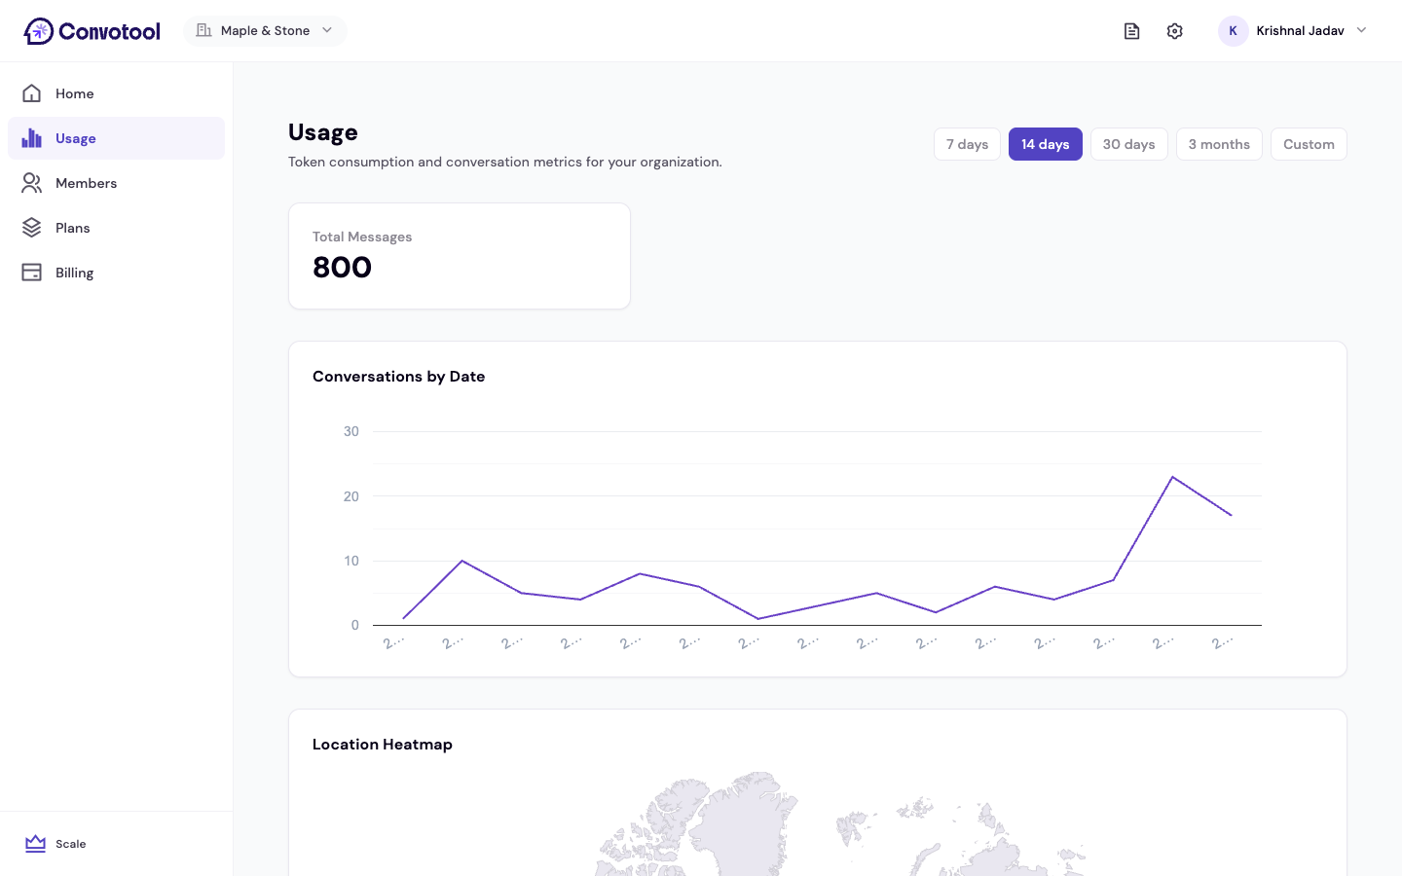Screen dimensions: 1402x876
Task: Click the Billing card icon
Action: coord(32,273)
